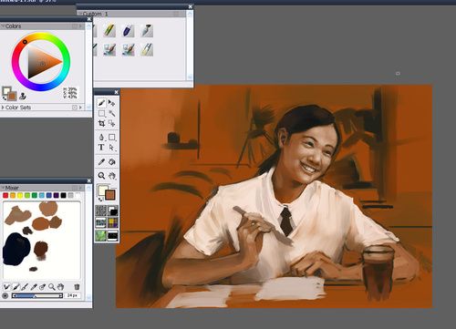Toggle the Clone Color rubber stamp
The width and height of the screenshot is (456, 329).
[23, 97]
